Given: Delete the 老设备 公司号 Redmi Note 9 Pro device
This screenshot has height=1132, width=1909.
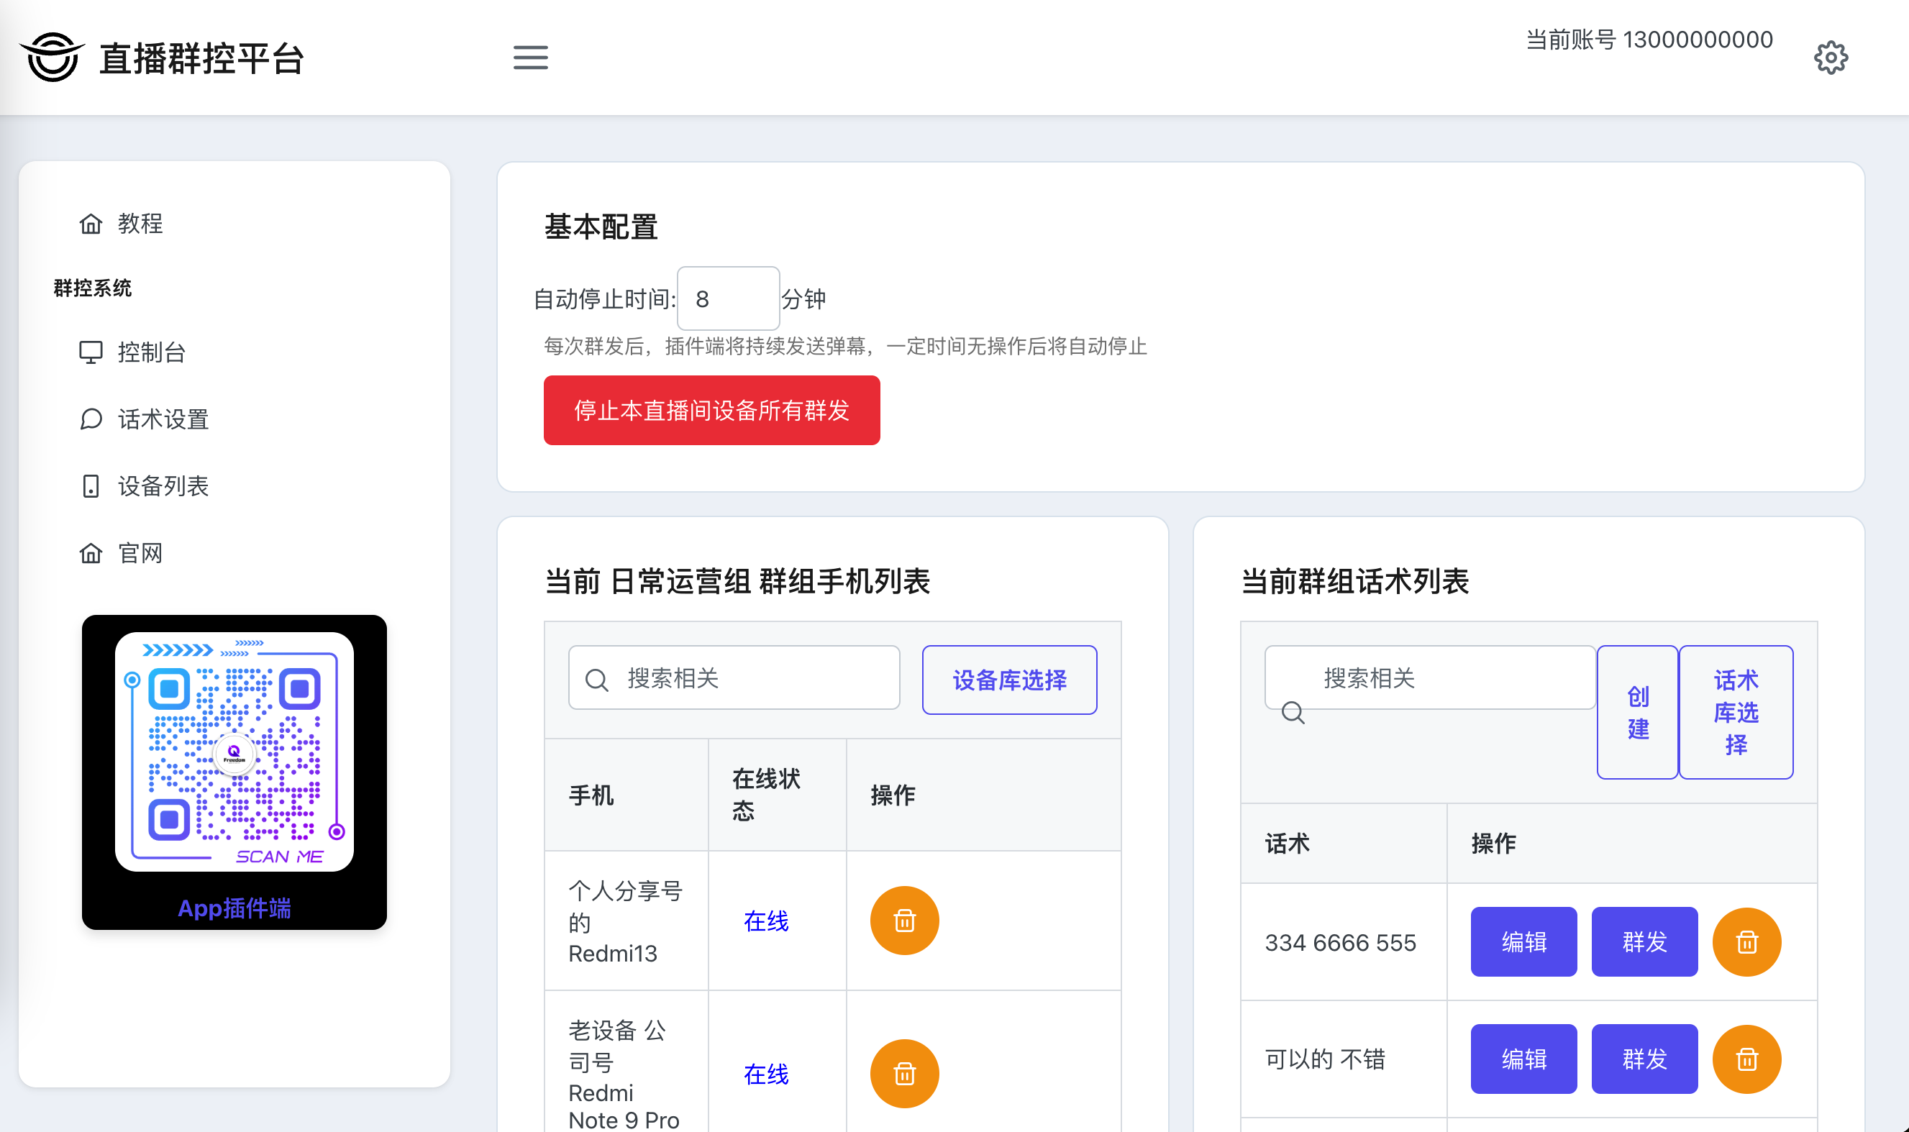Looking at the screenshot, I should [x=905, y=1073].
